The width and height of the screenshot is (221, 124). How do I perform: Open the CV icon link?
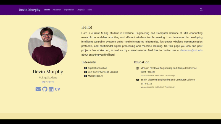pos(57,89)
